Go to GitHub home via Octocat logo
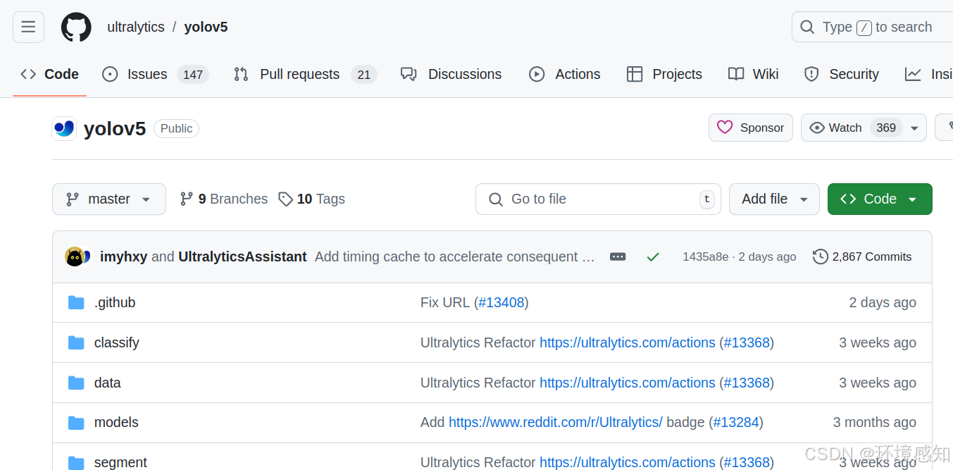The height and width of the screenshot is (470, 953). 76,27
